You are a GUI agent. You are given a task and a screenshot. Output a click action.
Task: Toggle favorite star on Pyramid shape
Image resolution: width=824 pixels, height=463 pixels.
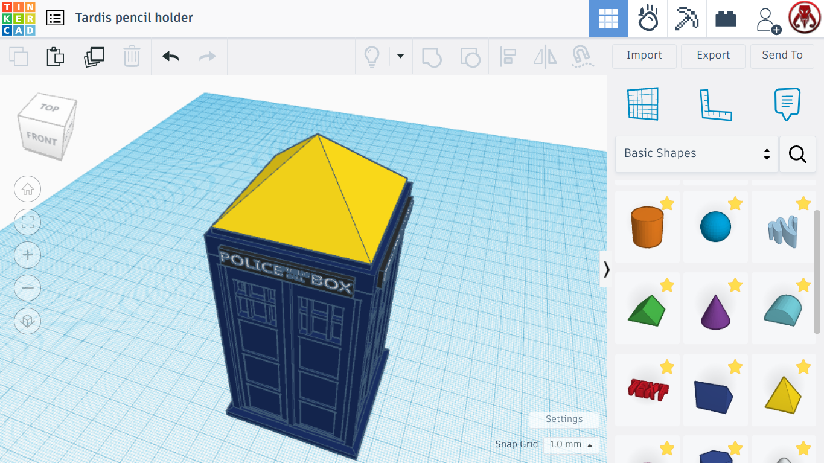point(803,366)
